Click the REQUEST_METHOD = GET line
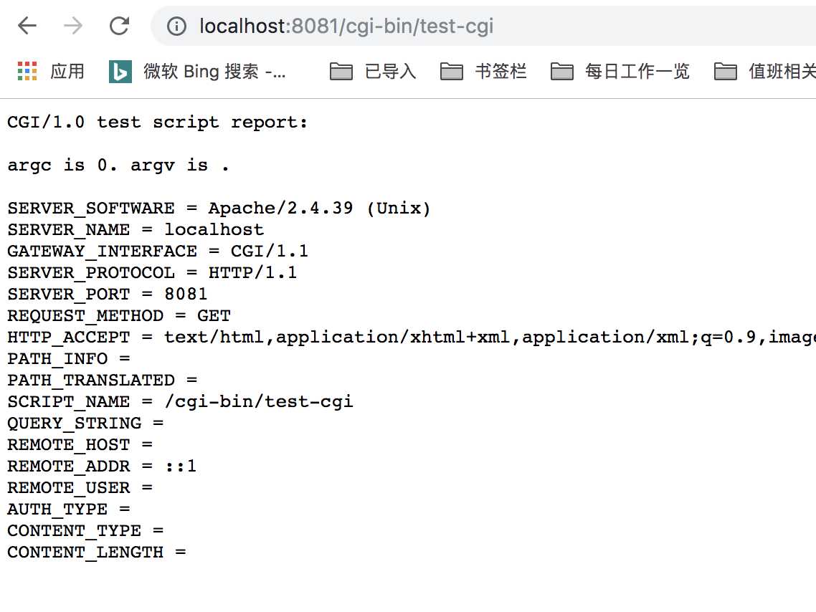 point(119,316)
